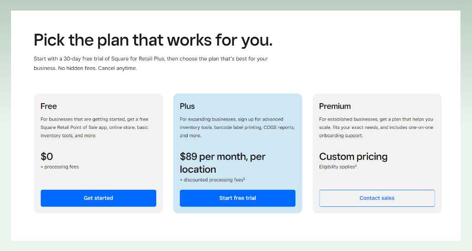Click the Get started button
The image size is (472, 251).
tap(99, 198)
